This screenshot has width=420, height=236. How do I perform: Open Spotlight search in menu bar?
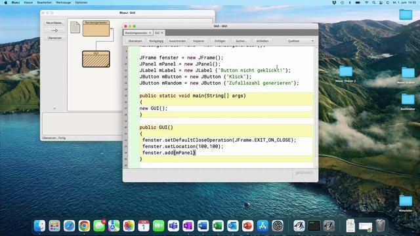coord(373,3)
